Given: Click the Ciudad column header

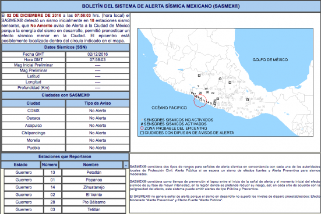Looking at the screenshot, I should [x=34, y=103].
